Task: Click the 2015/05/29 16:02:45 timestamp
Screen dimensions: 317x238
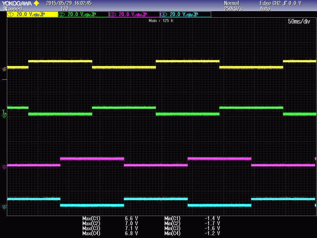Action: tap(69, 3)
